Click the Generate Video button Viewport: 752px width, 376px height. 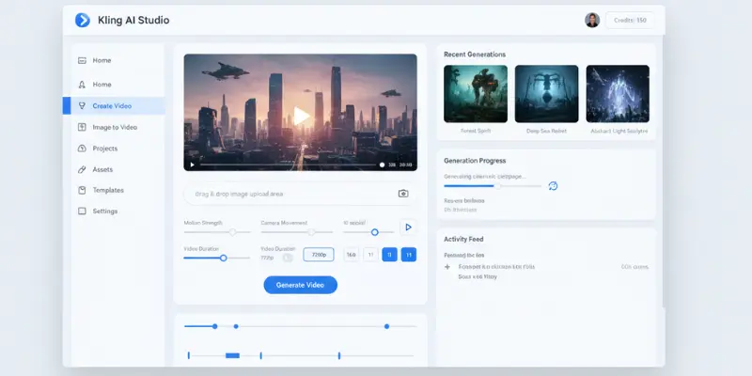click(x=300, y=285)
